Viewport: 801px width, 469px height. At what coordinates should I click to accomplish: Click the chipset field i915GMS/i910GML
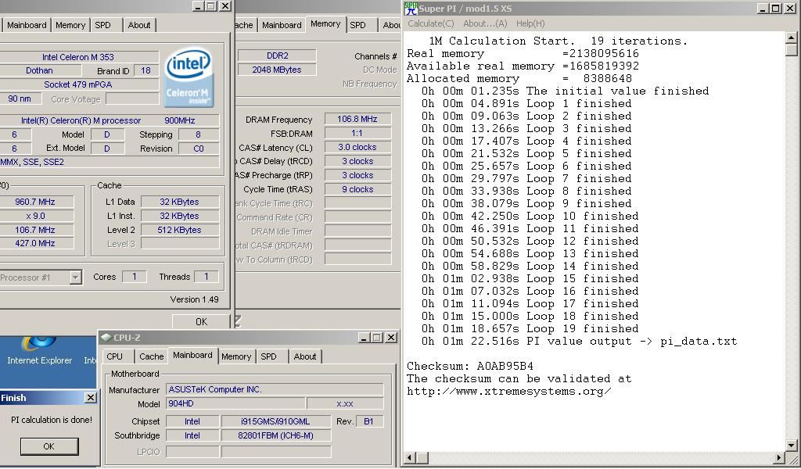[x=276, y=421]
